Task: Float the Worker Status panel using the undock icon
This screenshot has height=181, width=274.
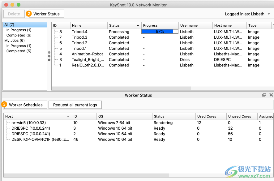Action: click(264, 95)
